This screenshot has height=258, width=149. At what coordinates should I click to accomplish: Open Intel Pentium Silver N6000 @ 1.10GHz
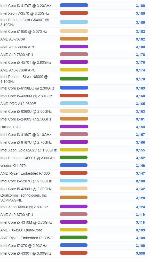pyautogui.click(x=24, y=79)
